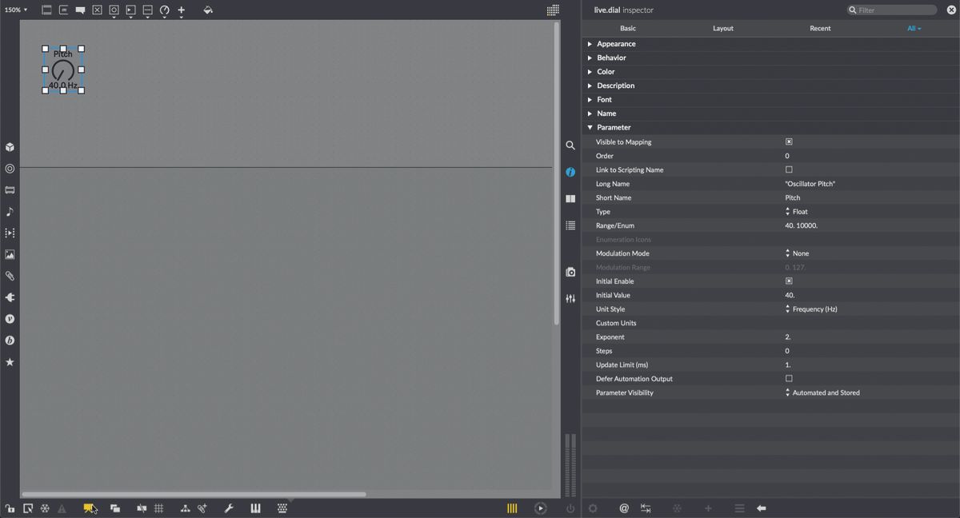Click the back arrow at inspector bottom
The image size is (960, 518).
coord(762,508)
